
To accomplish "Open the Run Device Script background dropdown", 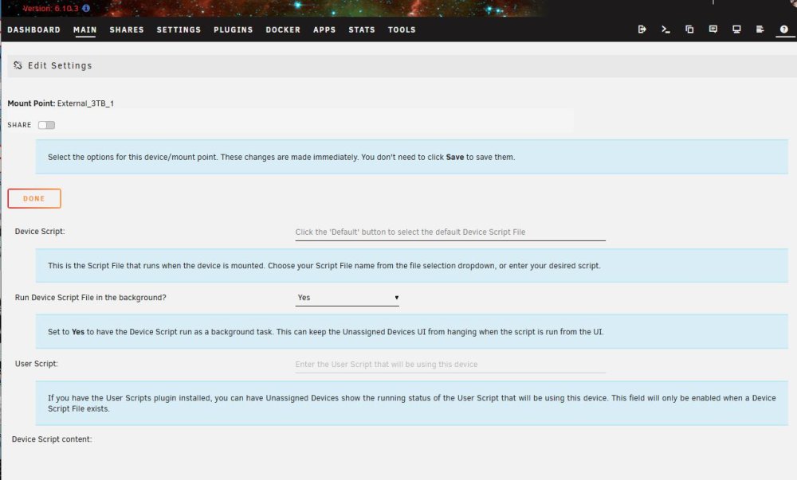I will 347,298.
